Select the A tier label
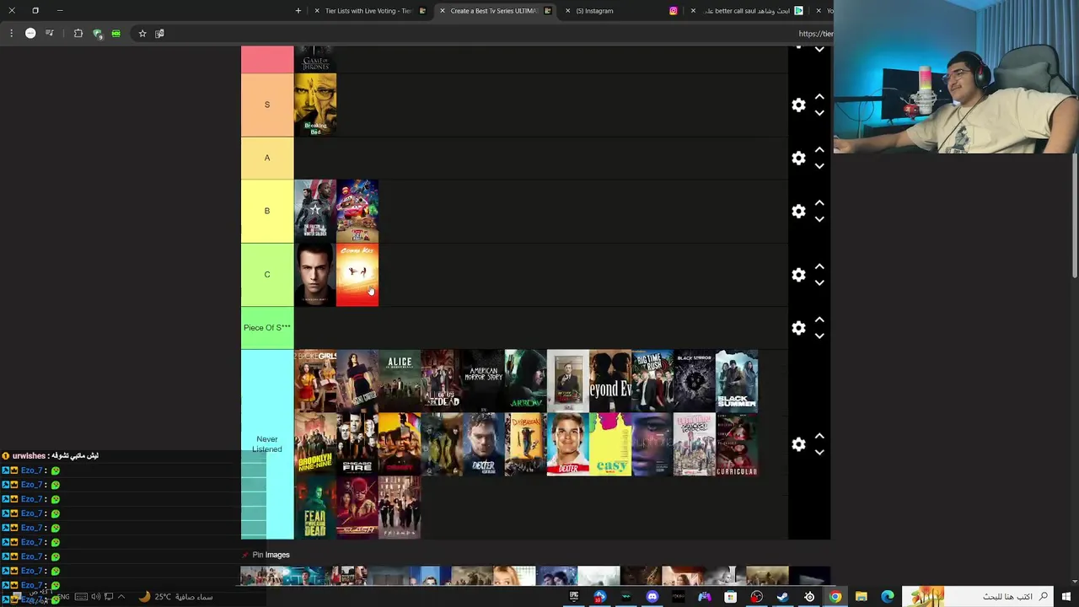Viewport: 1079px width, 607px height. coord(267,158)
